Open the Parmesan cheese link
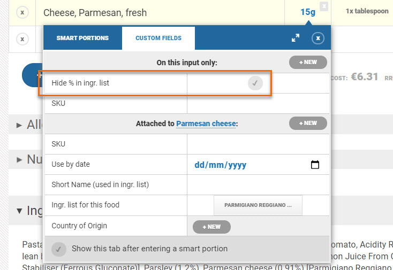The image size is (393, 270). [x=206, y=124]
